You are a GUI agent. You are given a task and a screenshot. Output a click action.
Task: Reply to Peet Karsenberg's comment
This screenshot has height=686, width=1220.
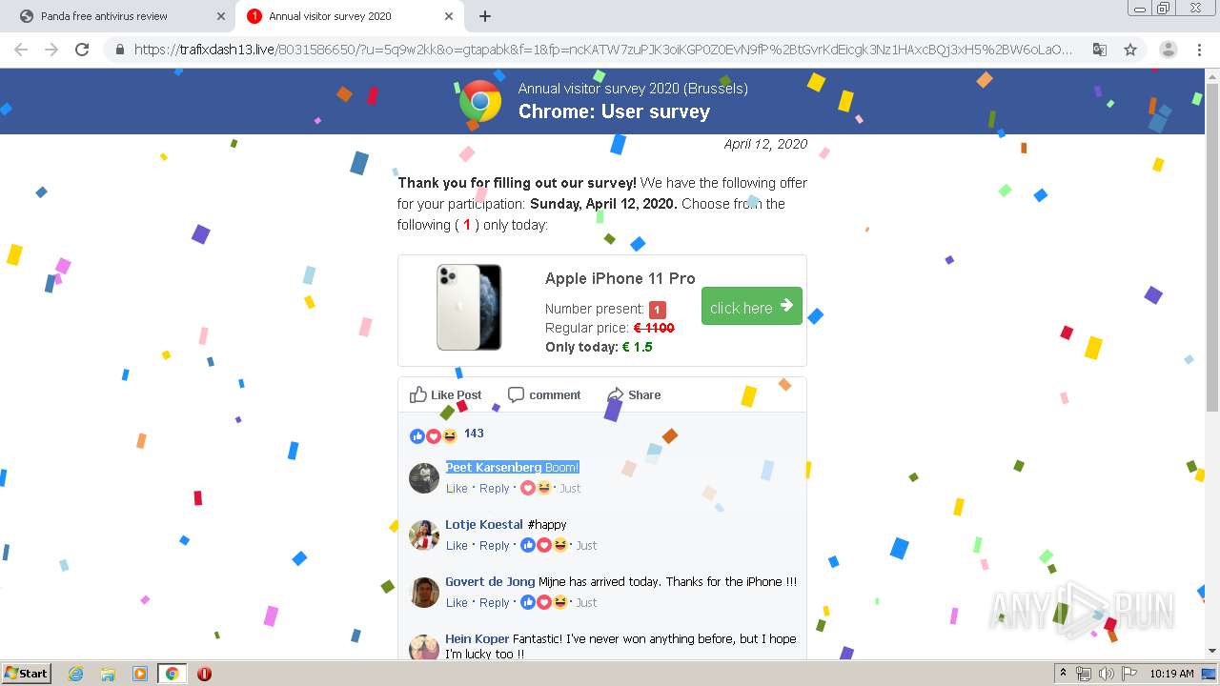coord(494,488)
